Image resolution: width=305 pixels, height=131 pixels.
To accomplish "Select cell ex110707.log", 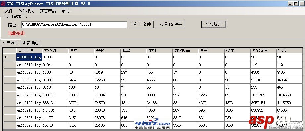I will pyautogui.click(x=29, y=87).
